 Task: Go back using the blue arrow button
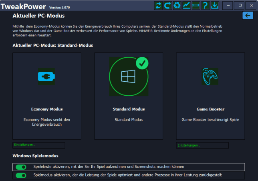click(248, 15)
